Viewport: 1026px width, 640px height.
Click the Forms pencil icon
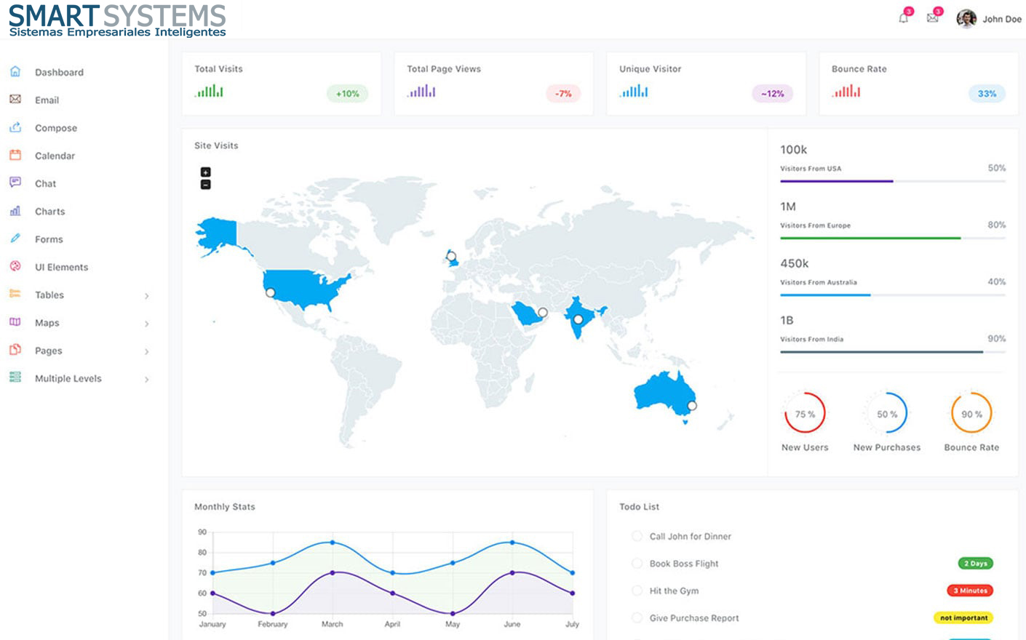click(15, 239)
